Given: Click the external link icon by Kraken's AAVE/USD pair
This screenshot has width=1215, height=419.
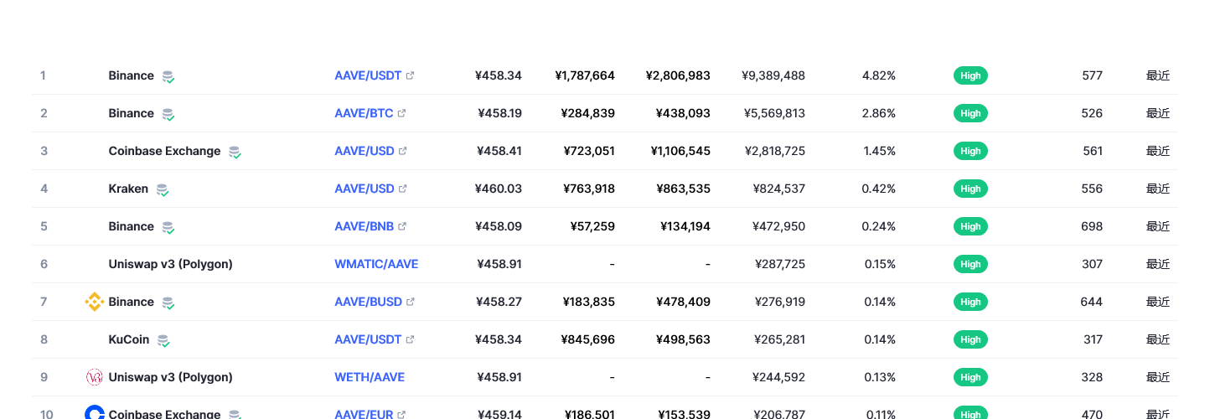Looking at the screenshot, I should 403,189.
